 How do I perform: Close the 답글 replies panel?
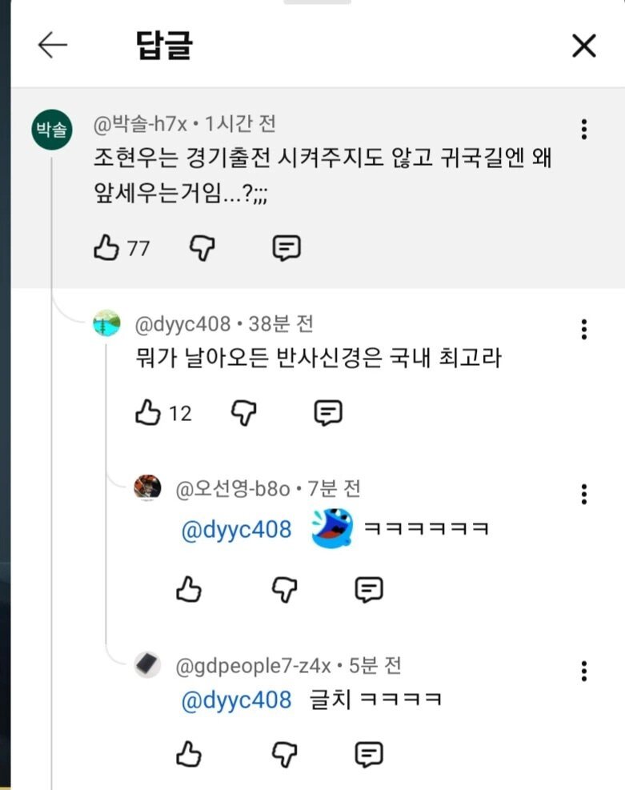584,46
